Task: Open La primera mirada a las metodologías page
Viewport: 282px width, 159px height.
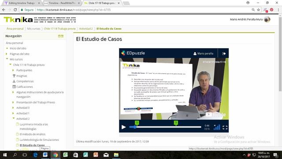Action: click(x=34, y=127)
